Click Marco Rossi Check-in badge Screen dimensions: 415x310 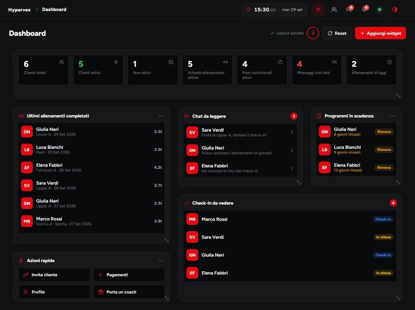pyautogui.click(x=383, y=219)
